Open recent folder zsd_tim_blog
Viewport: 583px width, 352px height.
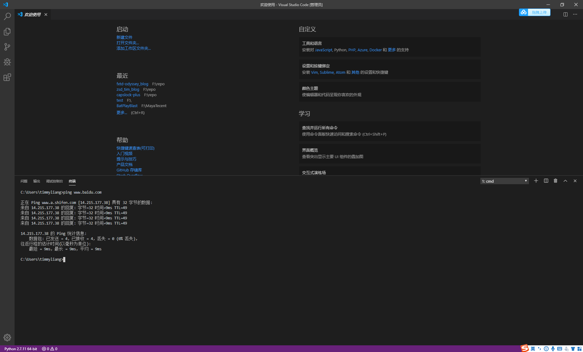[128, 89]
